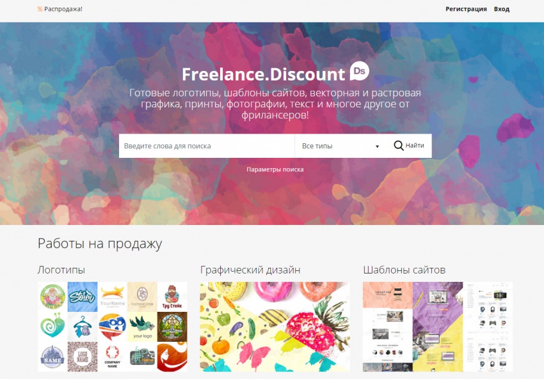Open 'Регистрация' in the top menu
544x379 pixels.
pyautogui.click(x=466, y=9)
